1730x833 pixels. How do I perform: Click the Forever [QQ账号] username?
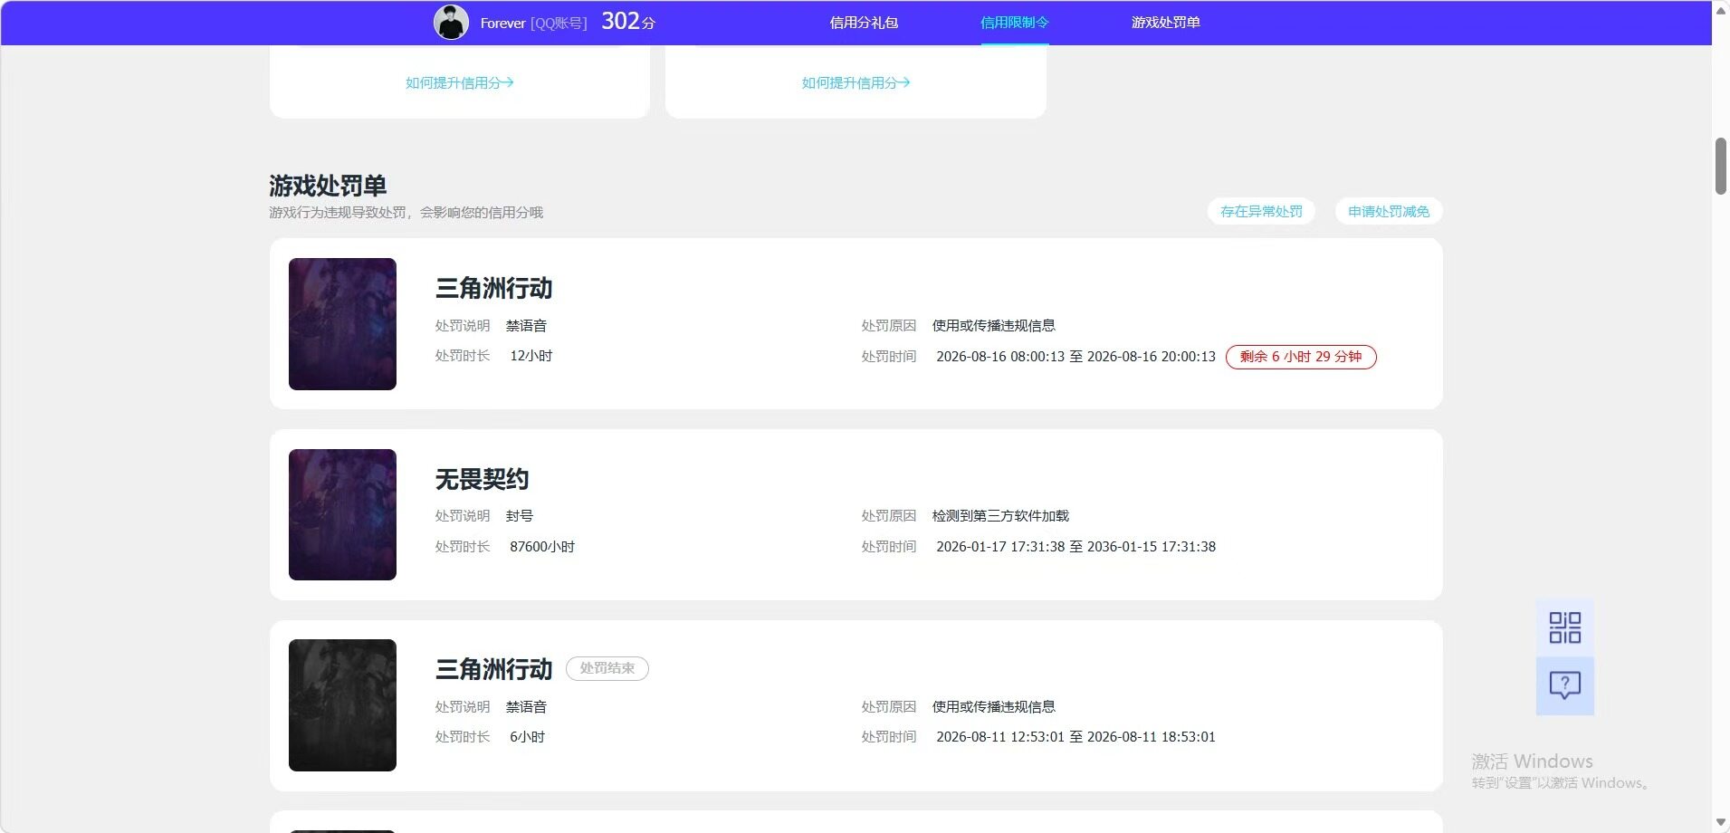point(533,23)
